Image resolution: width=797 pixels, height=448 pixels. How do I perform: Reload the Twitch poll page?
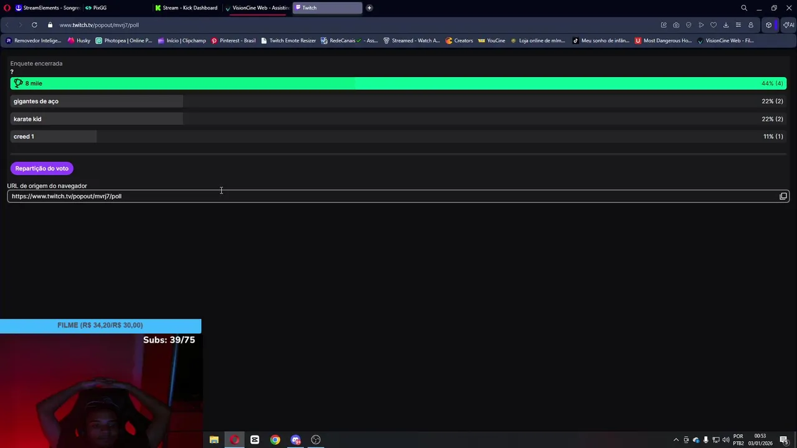pyautogui.click(x=34, y=25)
